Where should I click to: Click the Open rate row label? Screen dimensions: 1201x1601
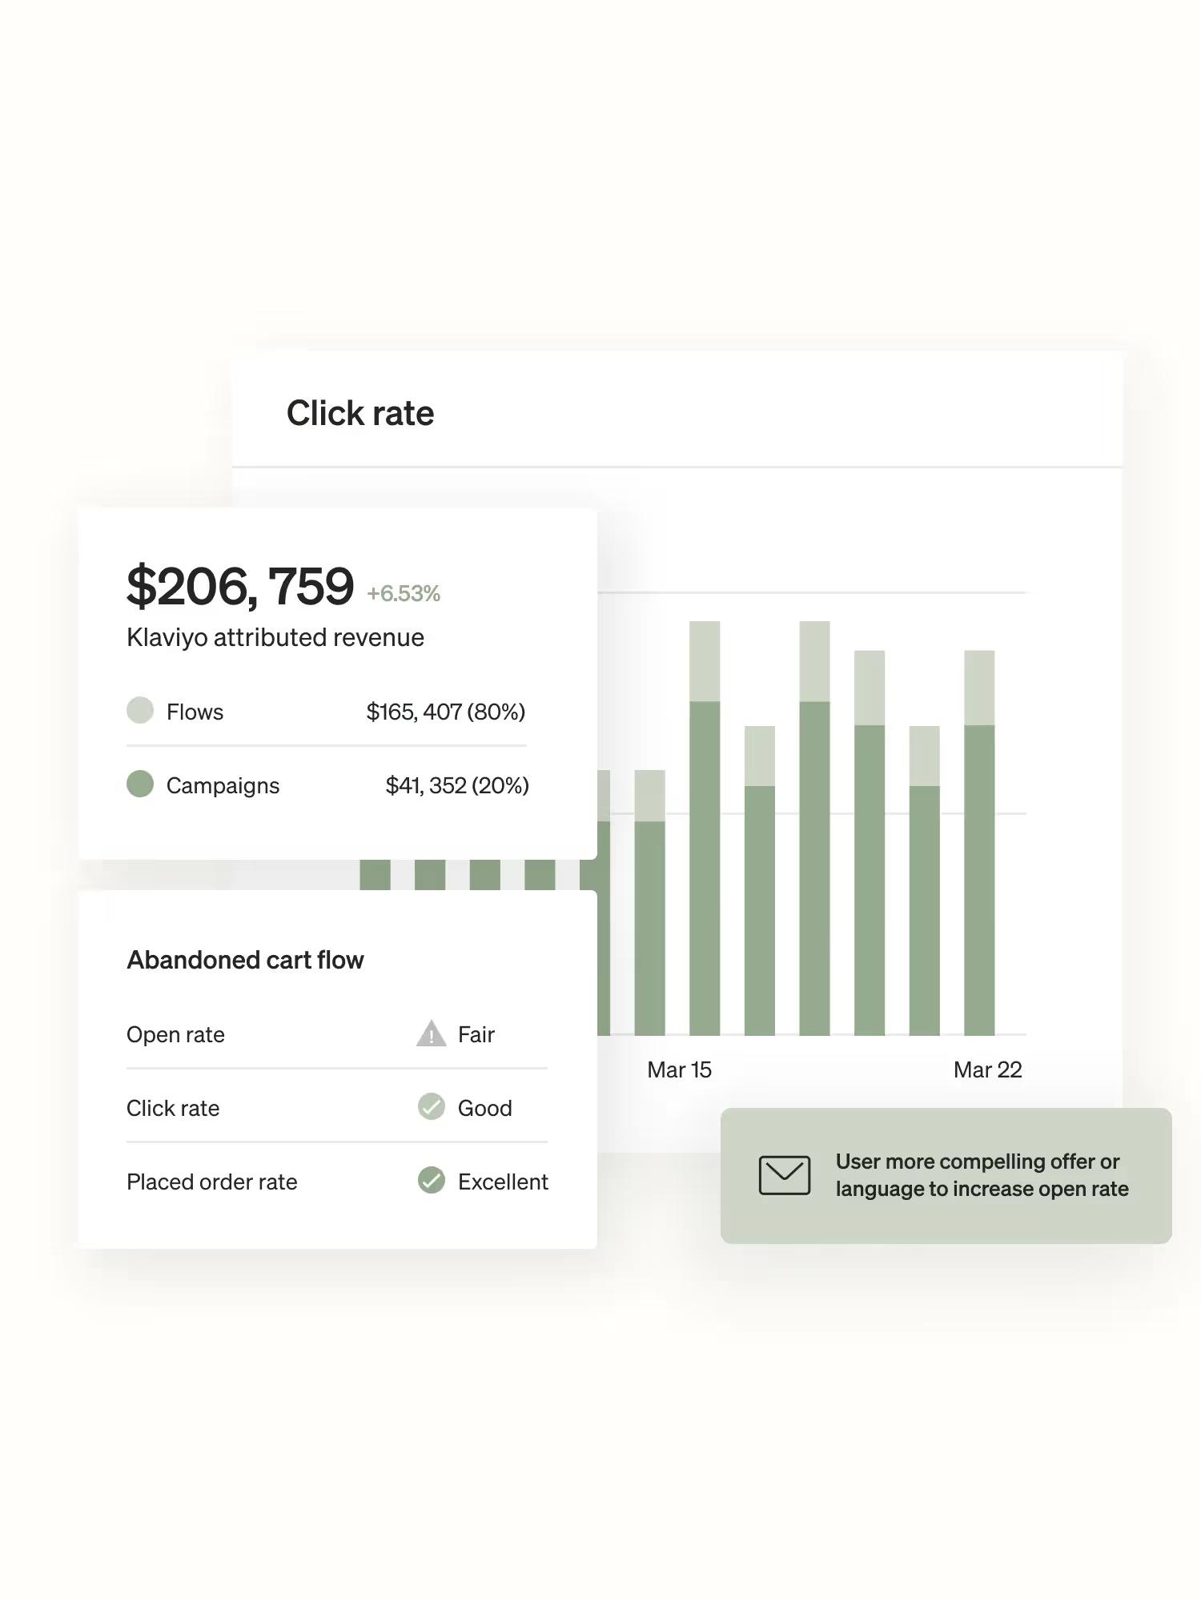pyautogui.click(x=175, y=1034)
